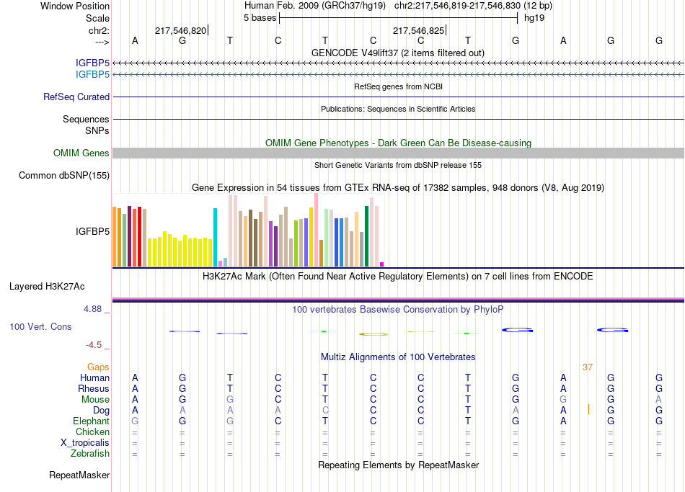Click the PhyloP Basewise Conservation title
This screenshot has height=492, width=685.
click(398, 310)
